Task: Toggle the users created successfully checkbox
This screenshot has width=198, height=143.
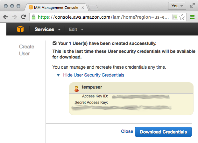Action: [54, 43]
